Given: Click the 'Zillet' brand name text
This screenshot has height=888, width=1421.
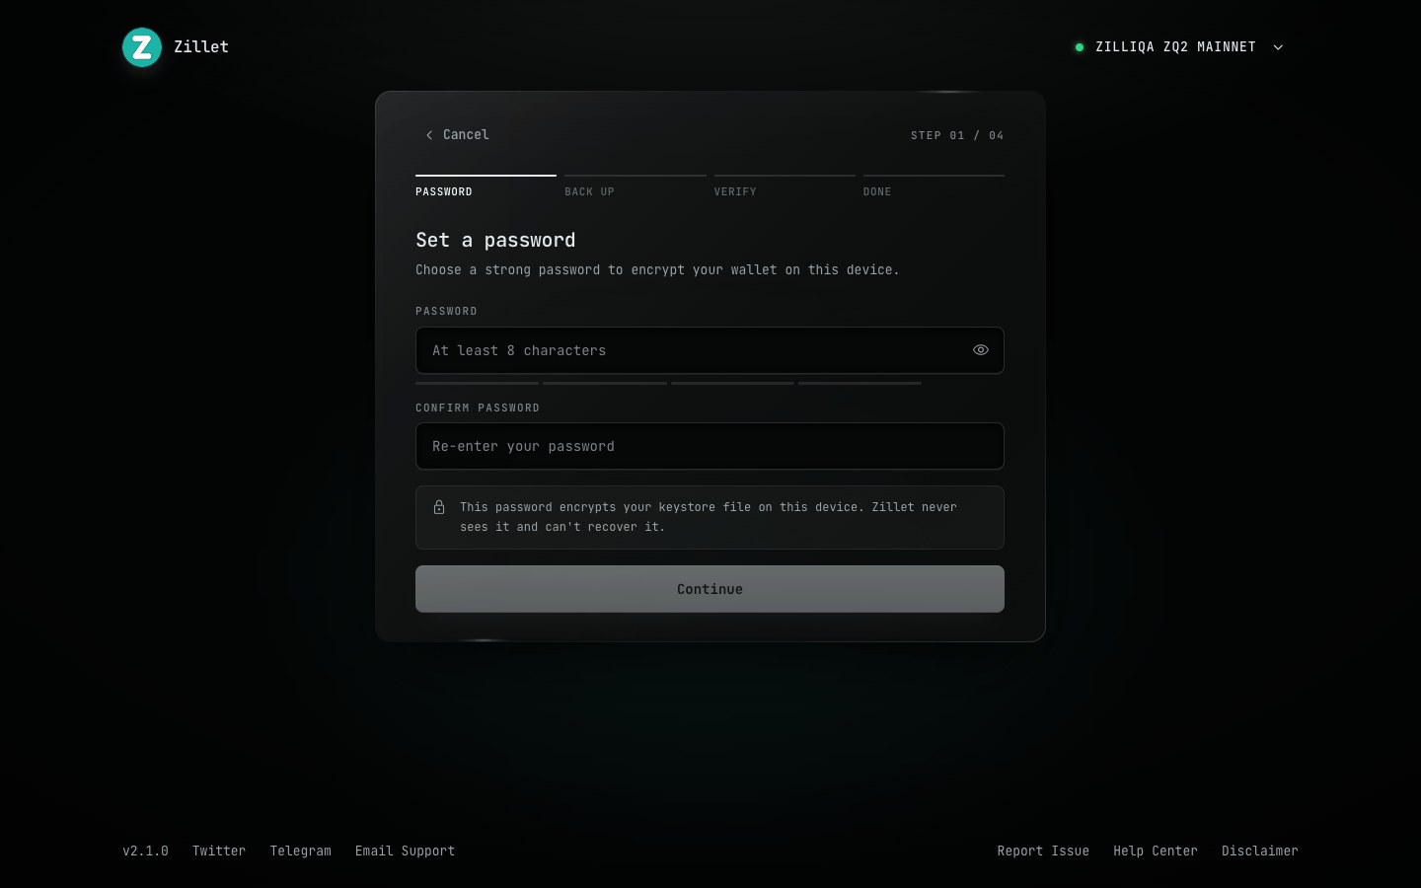Looking at the screenshot, I should [201, 47].
